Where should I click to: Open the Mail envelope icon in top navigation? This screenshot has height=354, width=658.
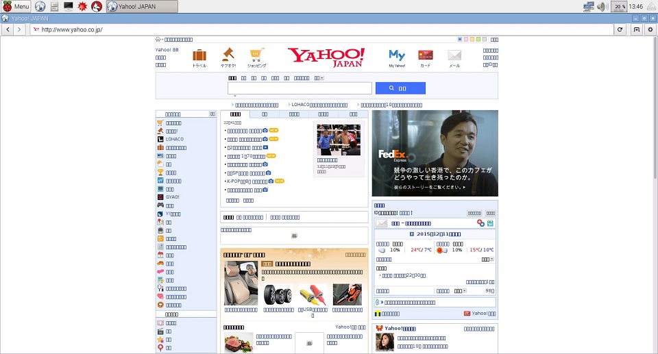[x=454, y=55]
